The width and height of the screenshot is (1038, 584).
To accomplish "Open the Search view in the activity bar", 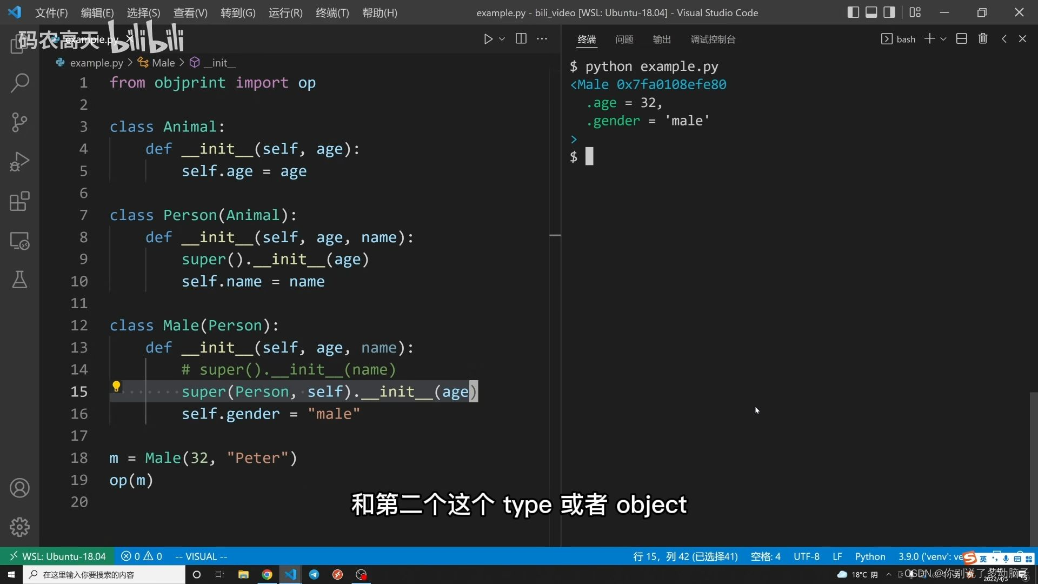I will tap(19, 83).
